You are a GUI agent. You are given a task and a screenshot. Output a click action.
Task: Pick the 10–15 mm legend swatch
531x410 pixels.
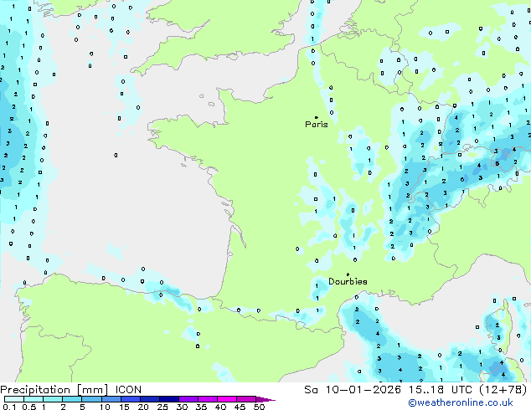111,399
